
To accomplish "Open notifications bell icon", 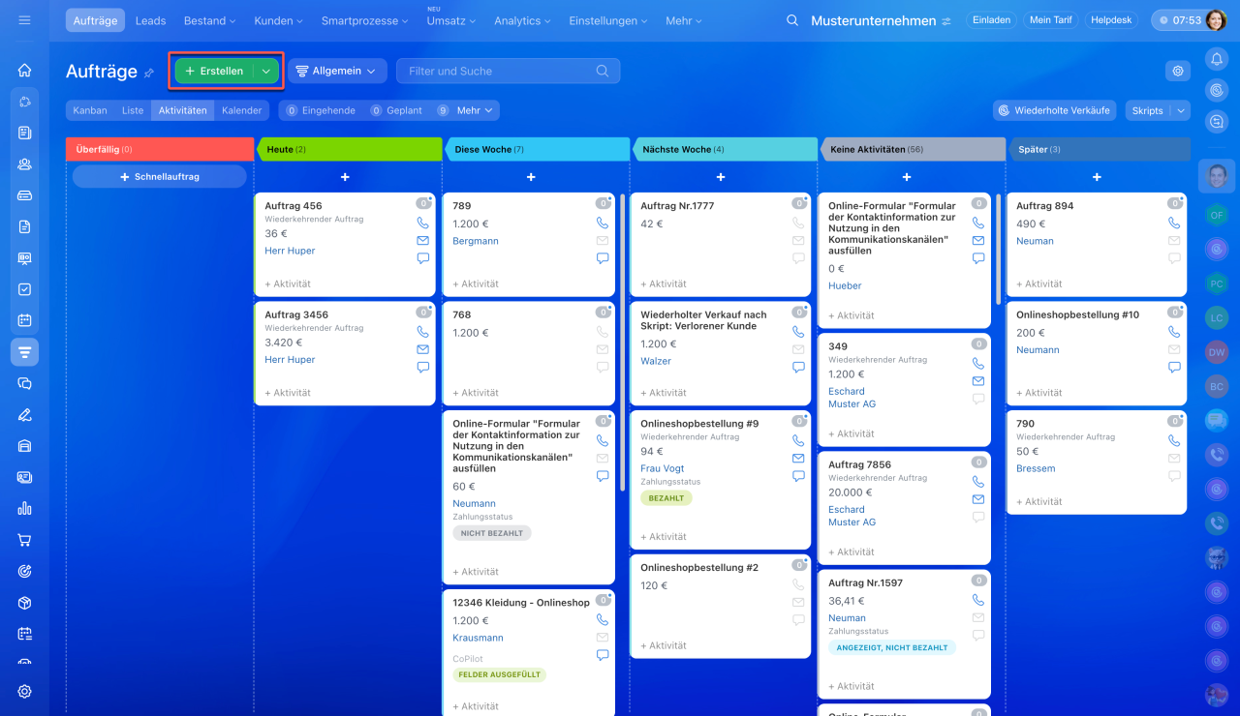I will click(1217, 59).
